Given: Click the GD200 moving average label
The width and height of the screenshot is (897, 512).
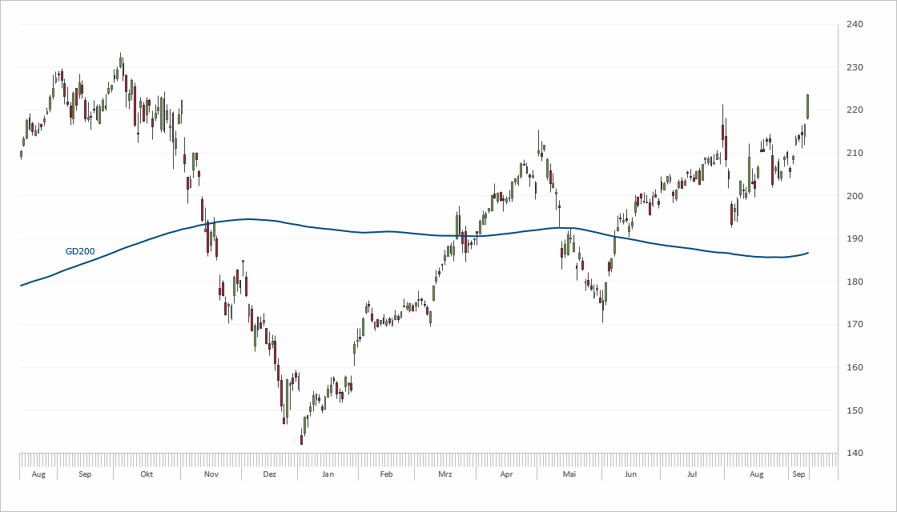Looking at the screenshot, I should tap(80, 251).
